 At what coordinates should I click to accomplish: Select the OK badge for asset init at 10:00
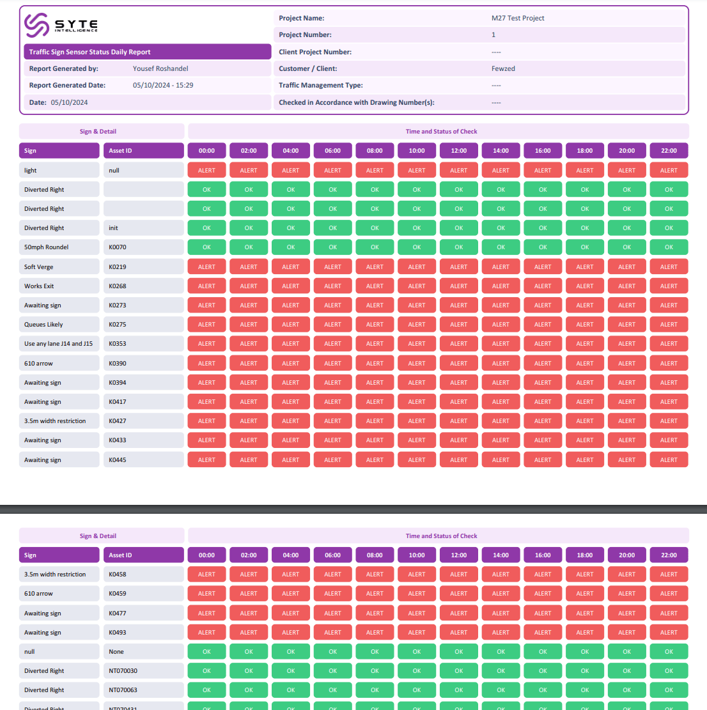coord(416,228)
